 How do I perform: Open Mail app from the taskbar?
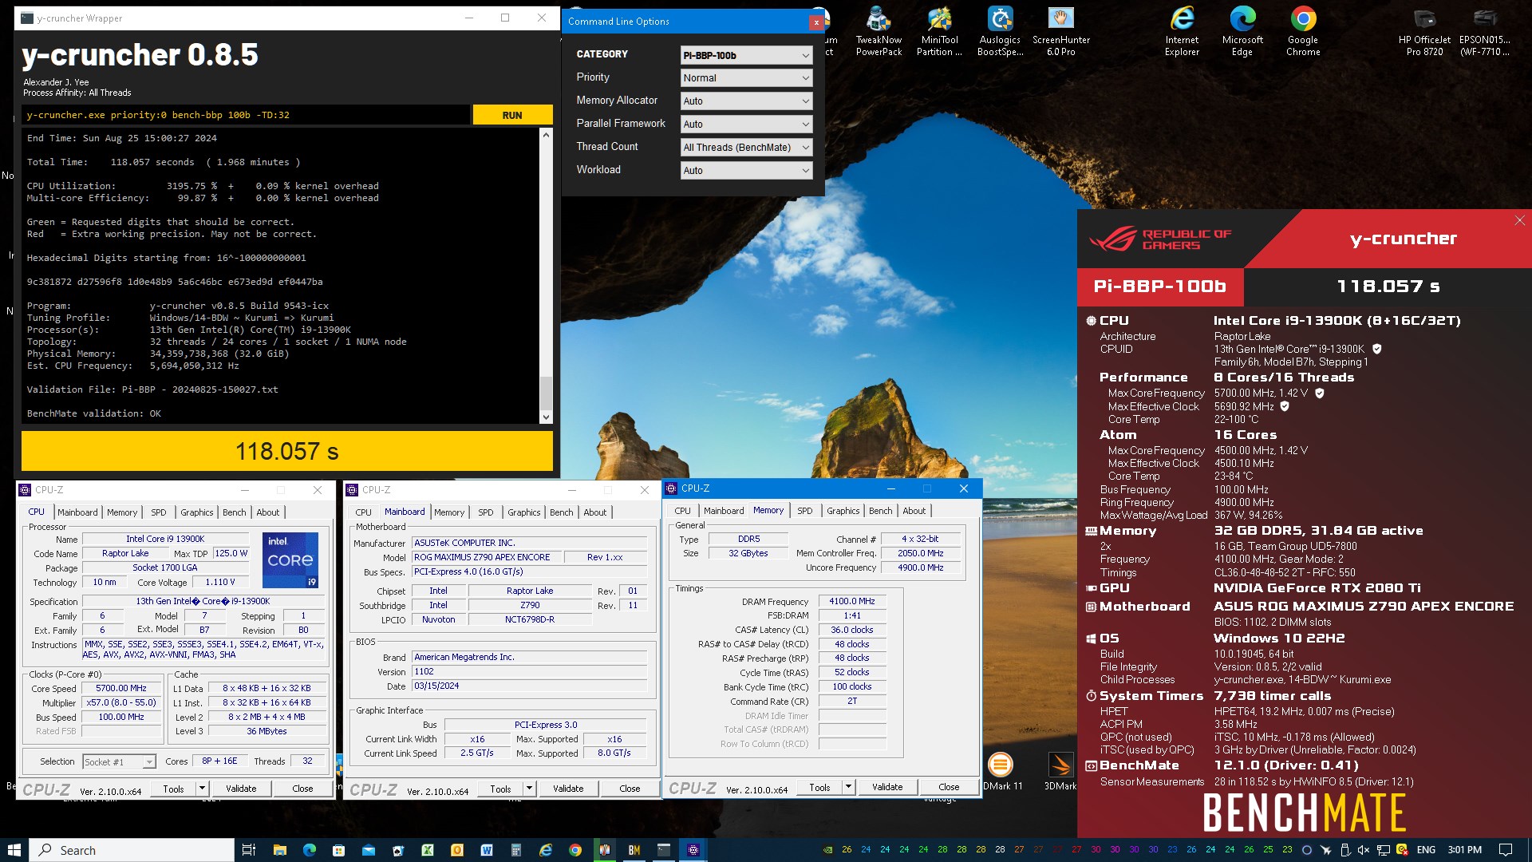coord(368,850)
